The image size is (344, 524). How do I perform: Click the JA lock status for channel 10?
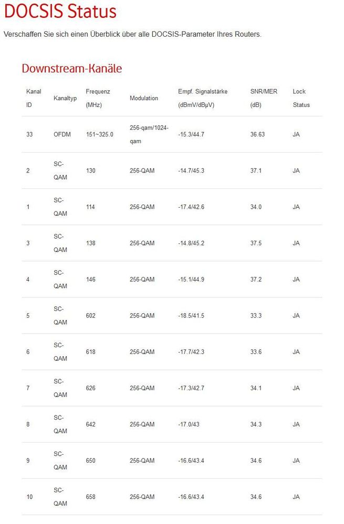coord(296,497)
